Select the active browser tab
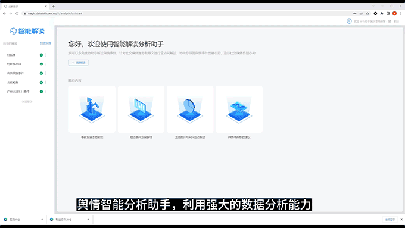This screenshot has width=405, height=228. click(25, 6)
